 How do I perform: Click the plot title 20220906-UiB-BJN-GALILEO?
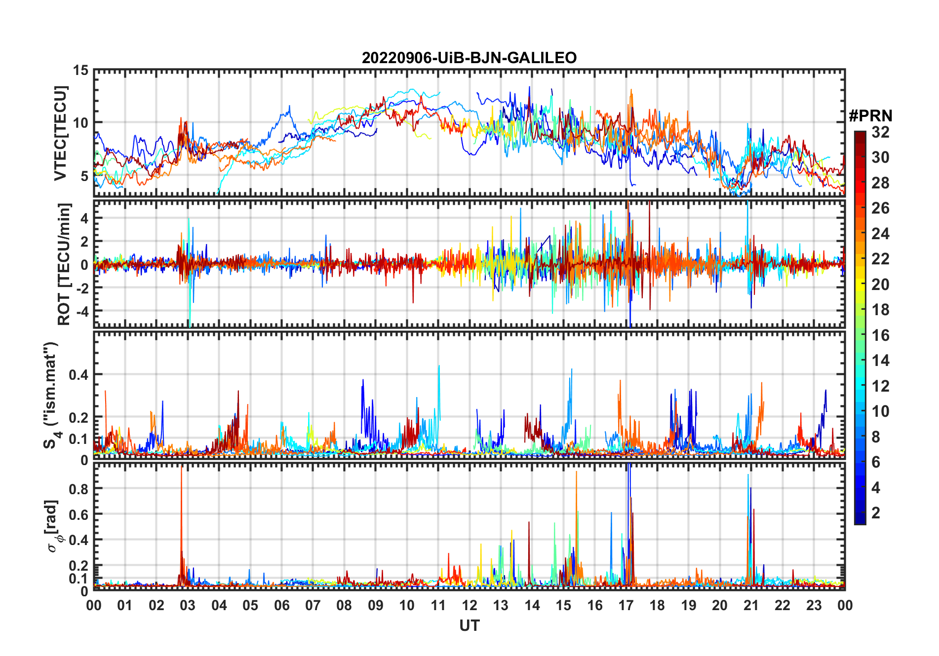tap(469, 58)
